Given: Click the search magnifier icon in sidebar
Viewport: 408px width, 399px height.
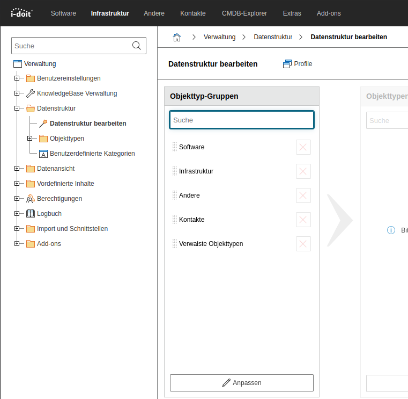Looking at the screenshot, I should [x=137, y=46].
